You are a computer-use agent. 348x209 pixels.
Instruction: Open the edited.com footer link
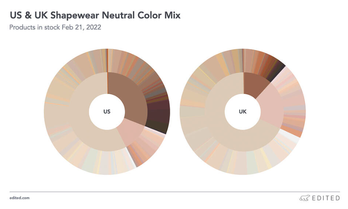pos(19,198)
